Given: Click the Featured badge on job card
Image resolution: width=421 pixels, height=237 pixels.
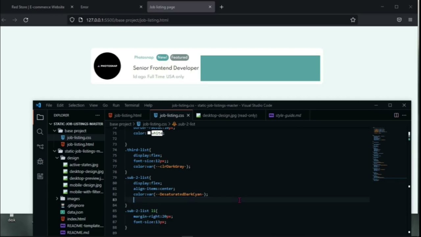Looking at the screenshot, I should pos(179,57).
